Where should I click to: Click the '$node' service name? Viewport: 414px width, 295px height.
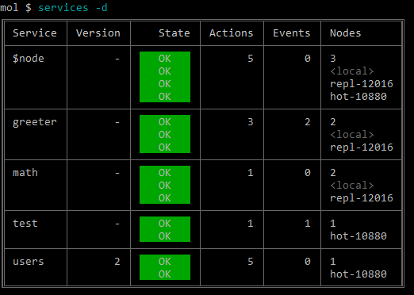click(29, 59)
